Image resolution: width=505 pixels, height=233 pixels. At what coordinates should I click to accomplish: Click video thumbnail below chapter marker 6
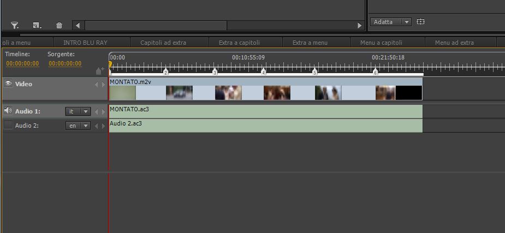(385, 93)
